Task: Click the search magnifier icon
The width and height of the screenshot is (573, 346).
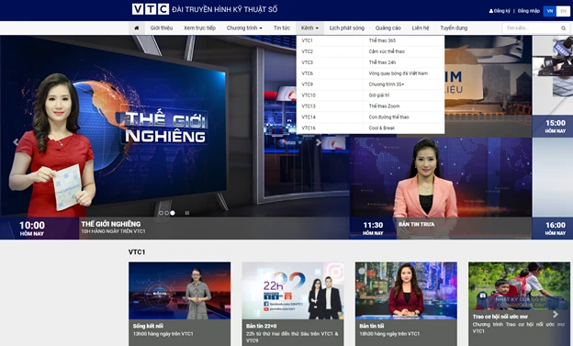Action: point(563,28)
